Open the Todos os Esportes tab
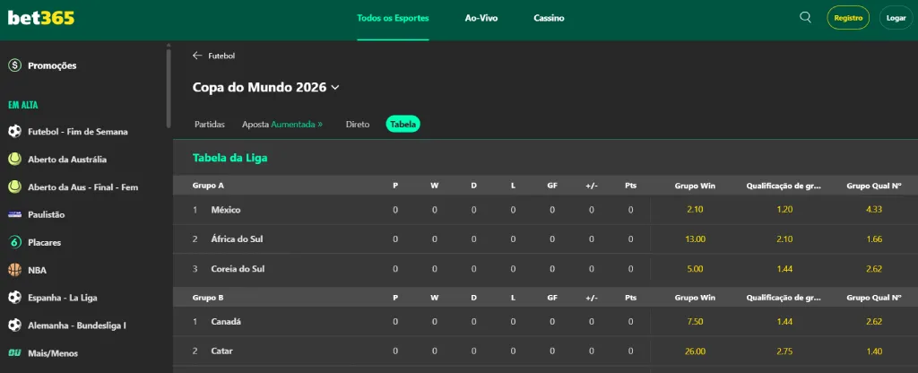 (393, 18)
